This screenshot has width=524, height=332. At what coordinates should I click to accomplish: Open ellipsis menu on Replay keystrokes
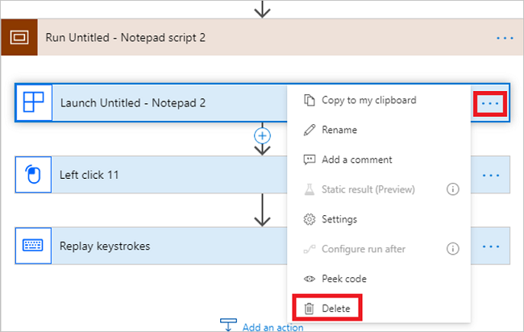[491, 247]
